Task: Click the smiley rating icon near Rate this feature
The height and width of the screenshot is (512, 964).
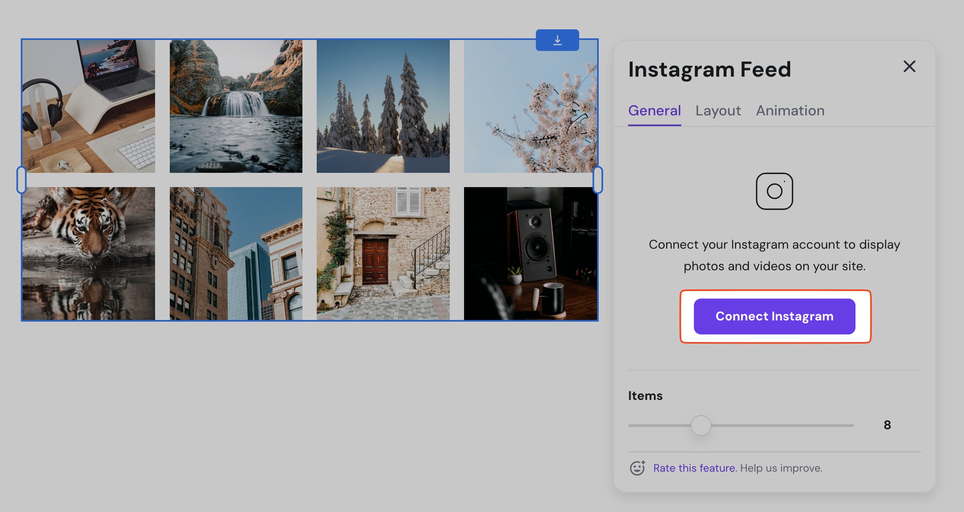Action: click(637, 468)
